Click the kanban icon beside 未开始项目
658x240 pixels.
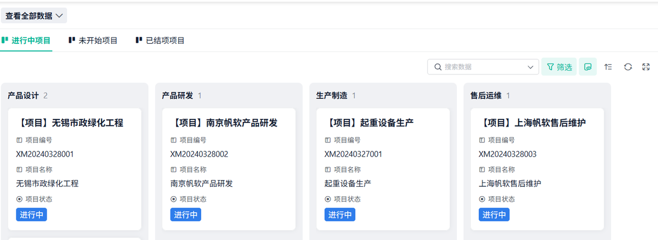[71, 40]
